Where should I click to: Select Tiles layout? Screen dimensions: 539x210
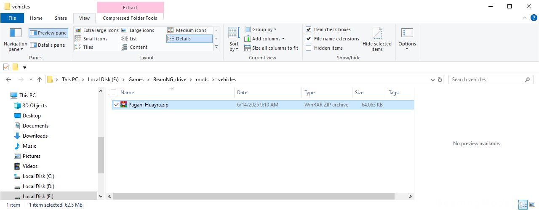click(x=84, y=47)
